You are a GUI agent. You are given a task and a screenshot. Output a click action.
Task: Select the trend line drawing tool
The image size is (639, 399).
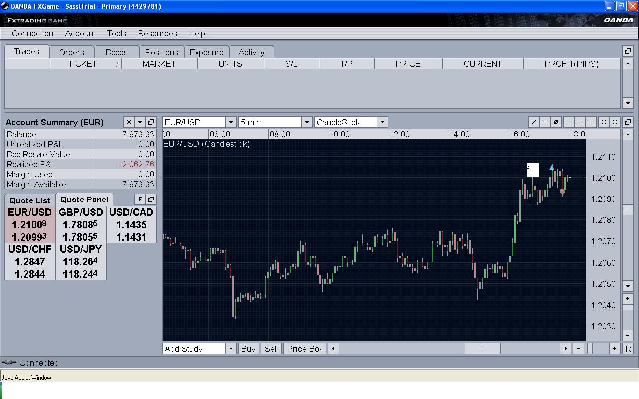(534, 122)
